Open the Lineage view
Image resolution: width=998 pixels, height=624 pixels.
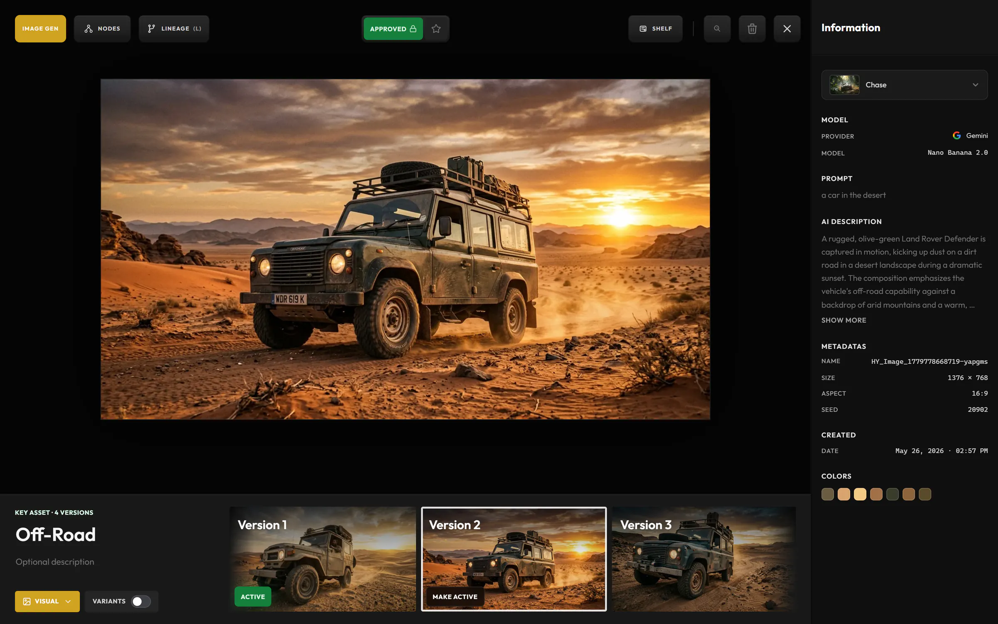click(174, 29)
